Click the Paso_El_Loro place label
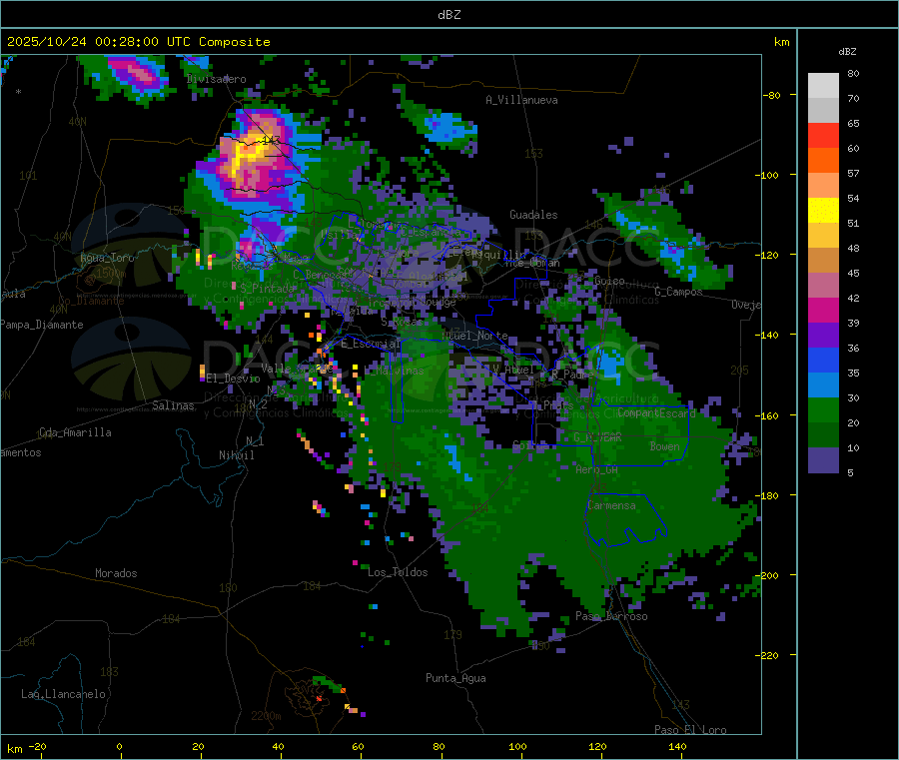 [x=691, y=730]
